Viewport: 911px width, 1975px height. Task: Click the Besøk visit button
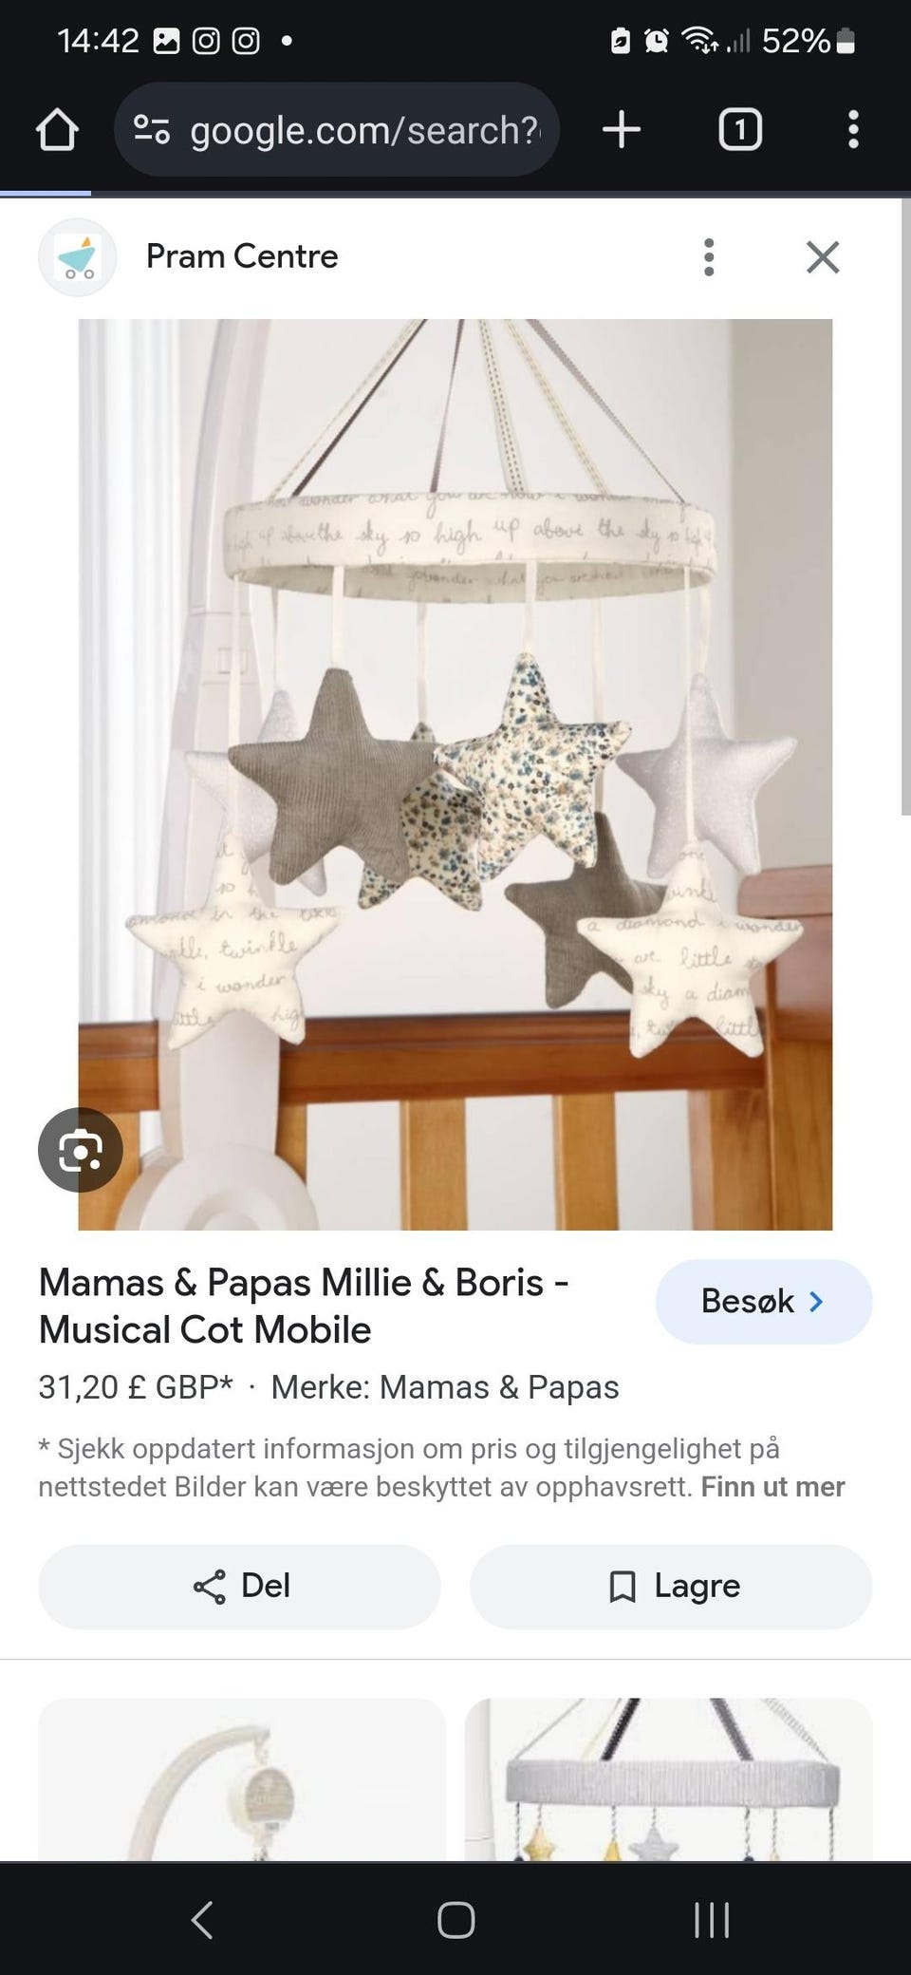click(763, 1301)
